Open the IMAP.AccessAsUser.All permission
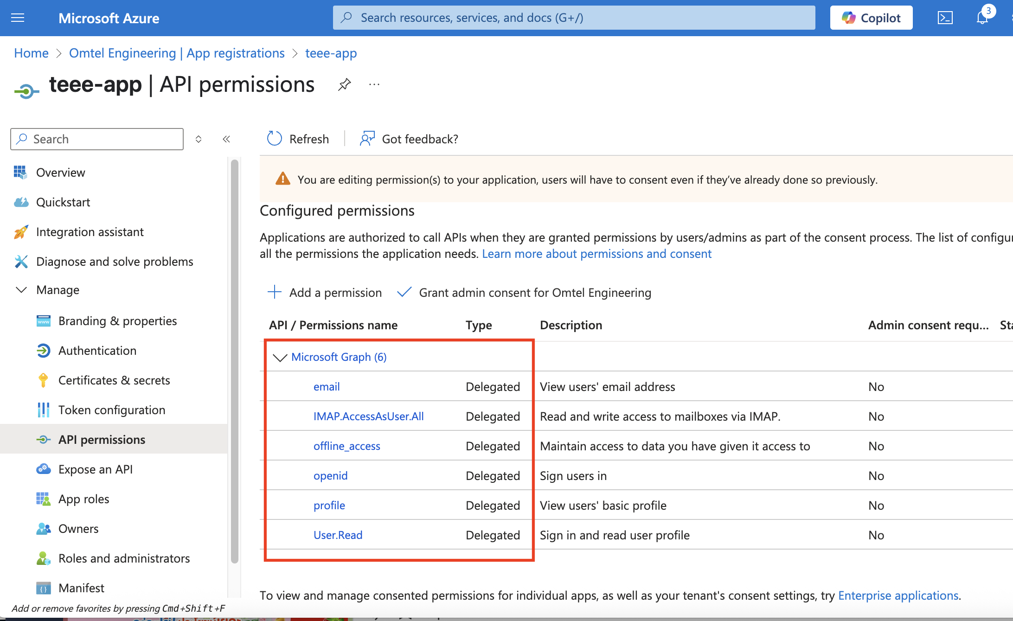The image size is (1013, 621). pos(369,416)
